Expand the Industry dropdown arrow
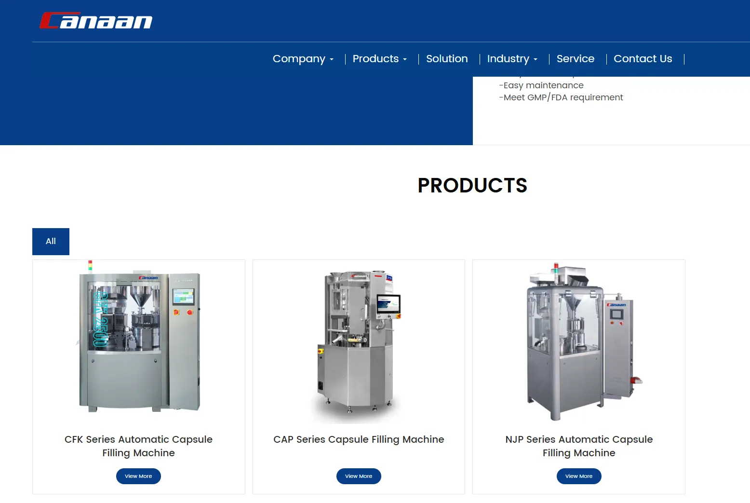750x503 pixels. click(x=536, y=60)
